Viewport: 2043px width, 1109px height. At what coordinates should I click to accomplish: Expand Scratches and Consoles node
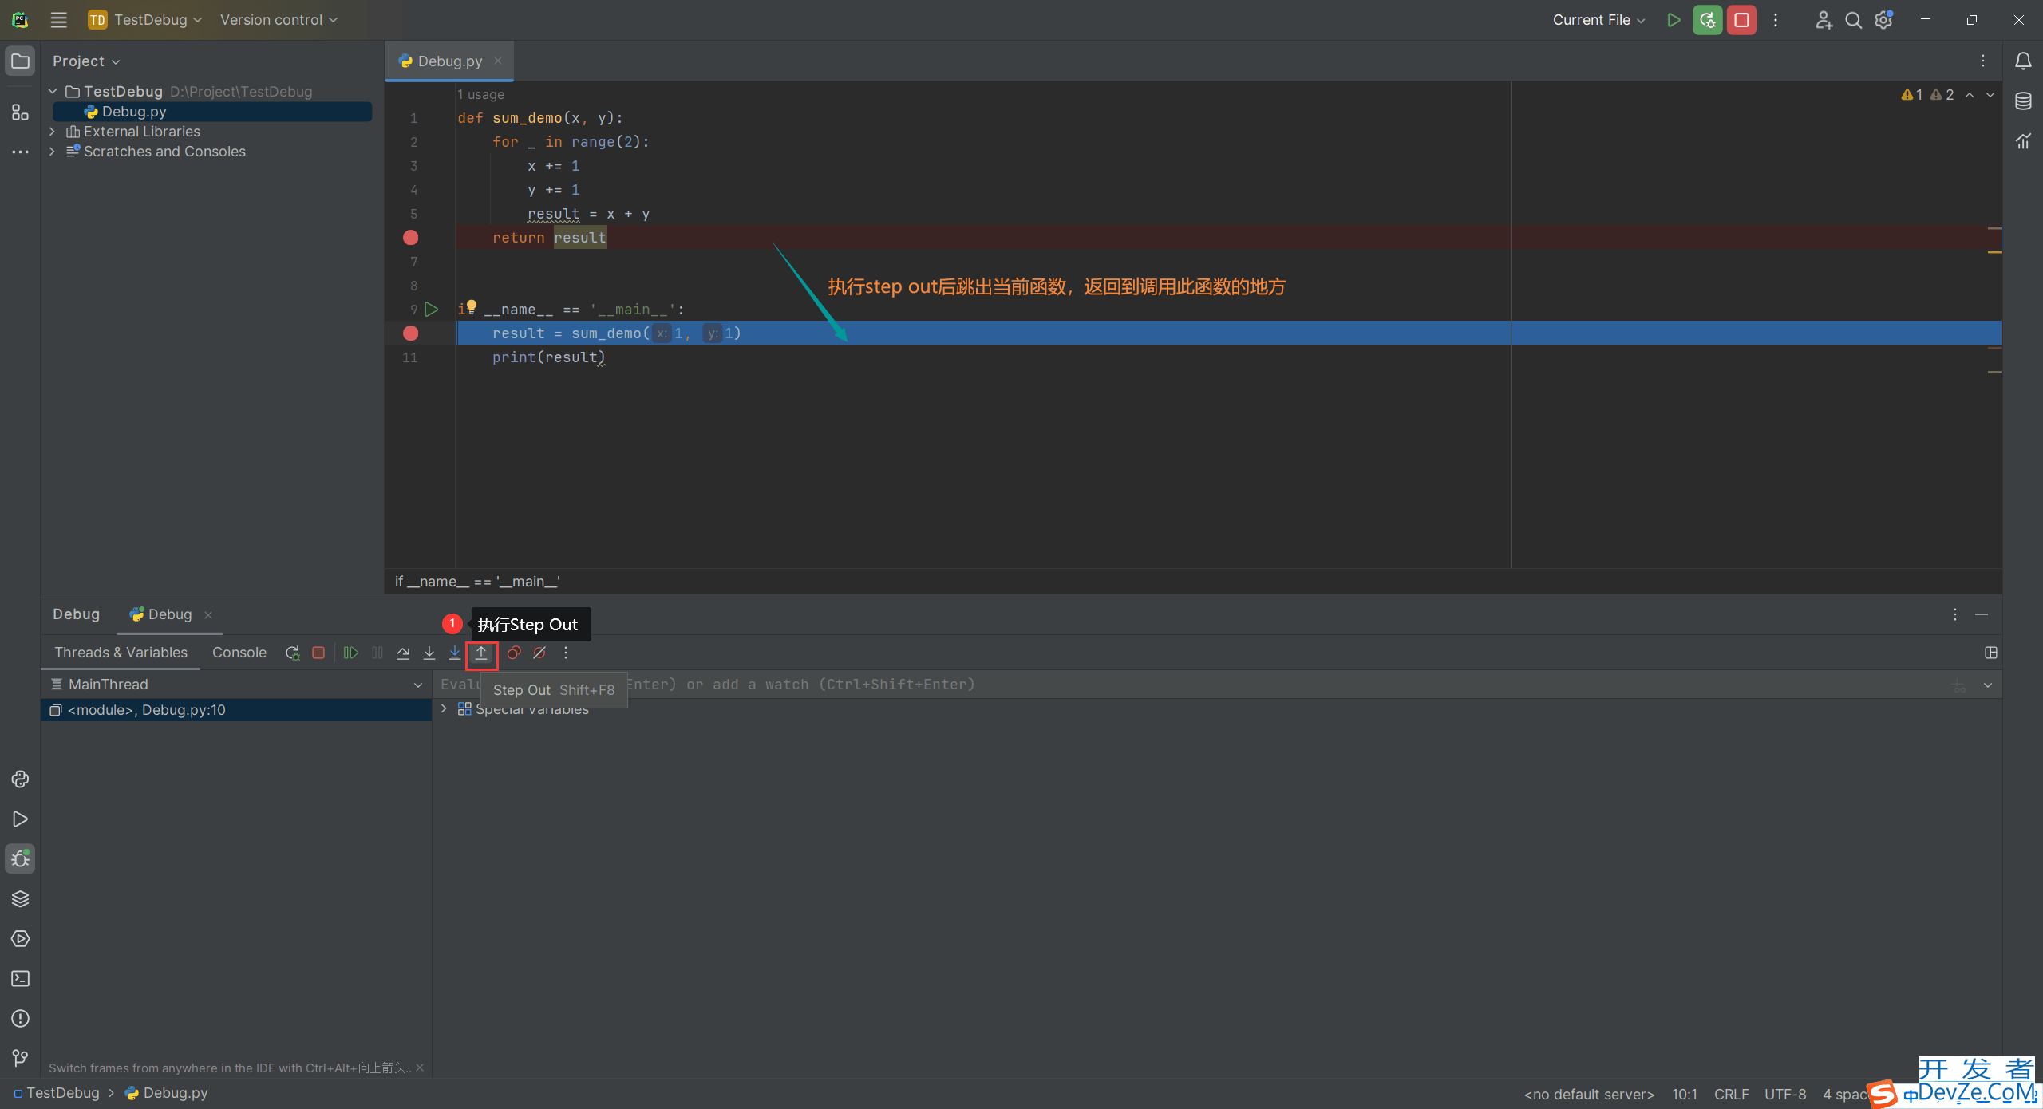(x=53, y=152)
